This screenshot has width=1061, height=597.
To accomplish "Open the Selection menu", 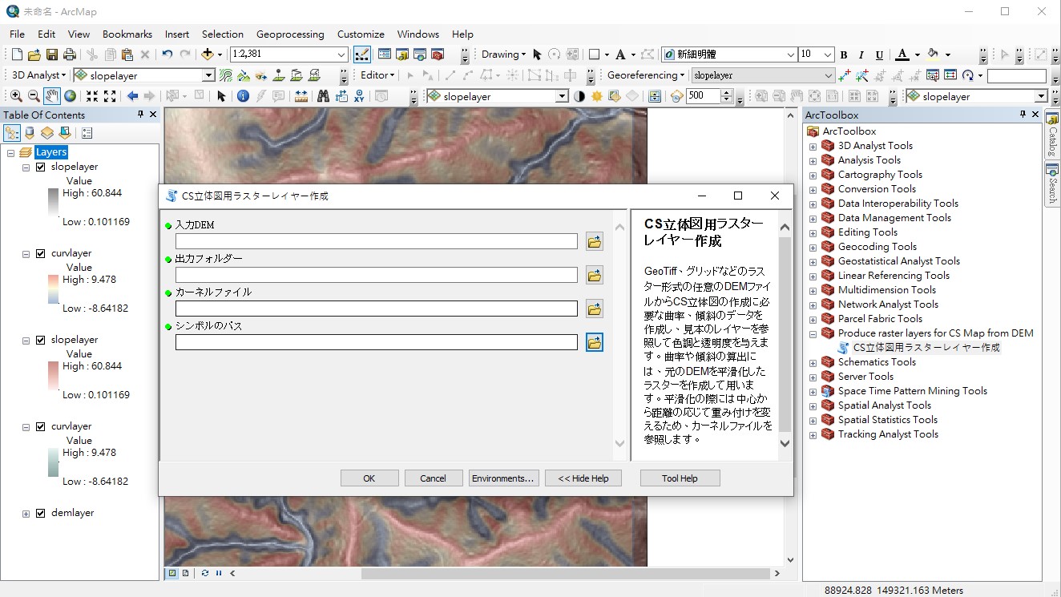I will (222, 34).
